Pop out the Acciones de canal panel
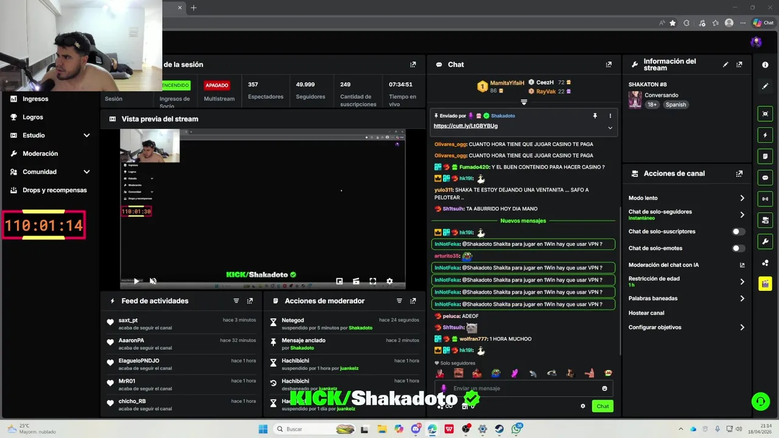Image resolution: width=779 pixels, height=438 pixels. (739, 173)
